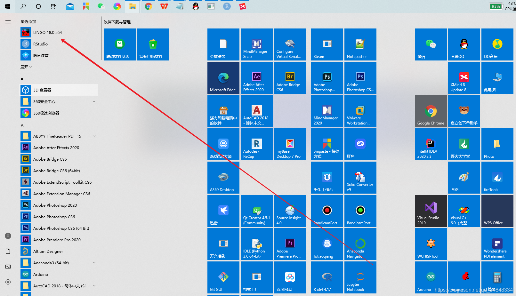Open the 百度网盘 tile
516x296 pixels.
point(290,277)
